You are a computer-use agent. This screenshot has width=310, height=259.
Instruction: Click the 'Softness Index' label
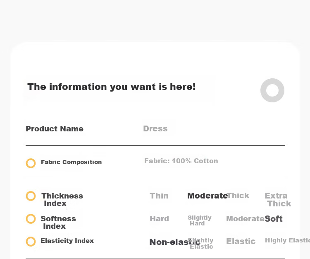[x=58, y=223]
